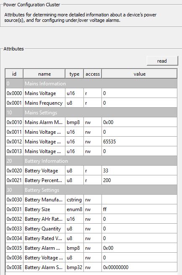Click the 0x003E Battery Alarm row
This screenshot has height=275, width=182.
(91, 267)
